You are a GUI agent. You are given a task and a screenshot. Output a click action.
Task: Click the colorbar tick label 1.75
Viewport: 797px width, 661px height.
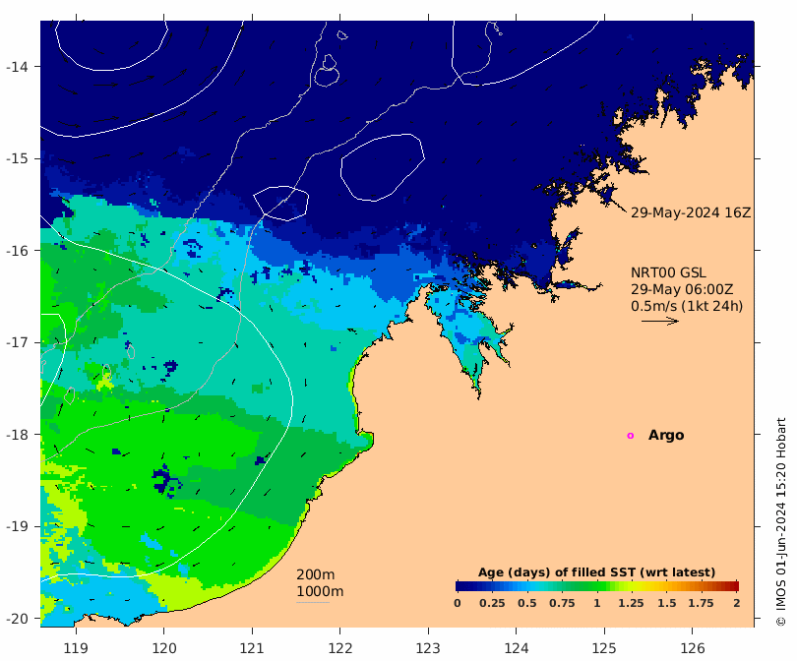point(701,604)
